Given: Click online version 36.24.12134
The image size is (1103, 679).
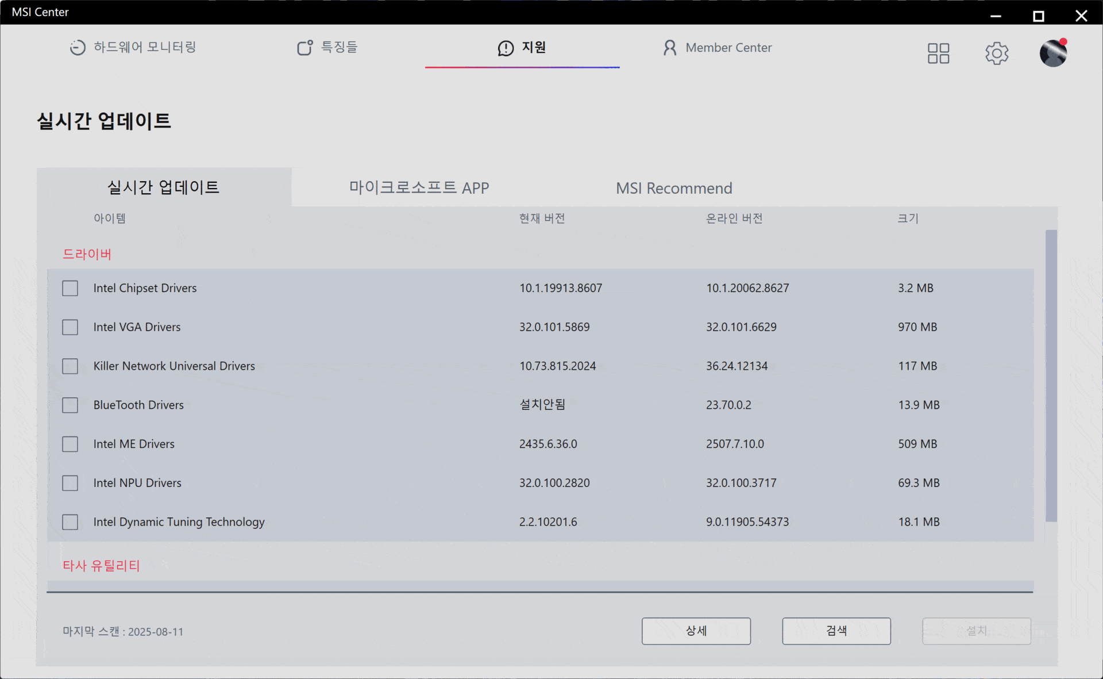Looking at the screenshot, I should pos(736,366).
